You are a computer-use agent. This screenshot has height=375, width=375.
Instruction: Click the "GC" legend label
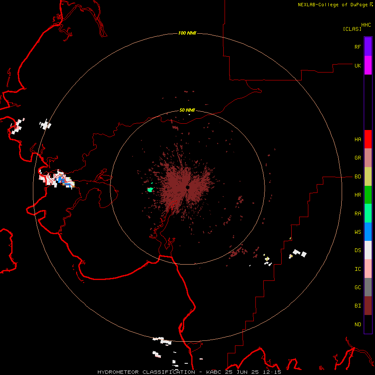(x=357, y=287)
